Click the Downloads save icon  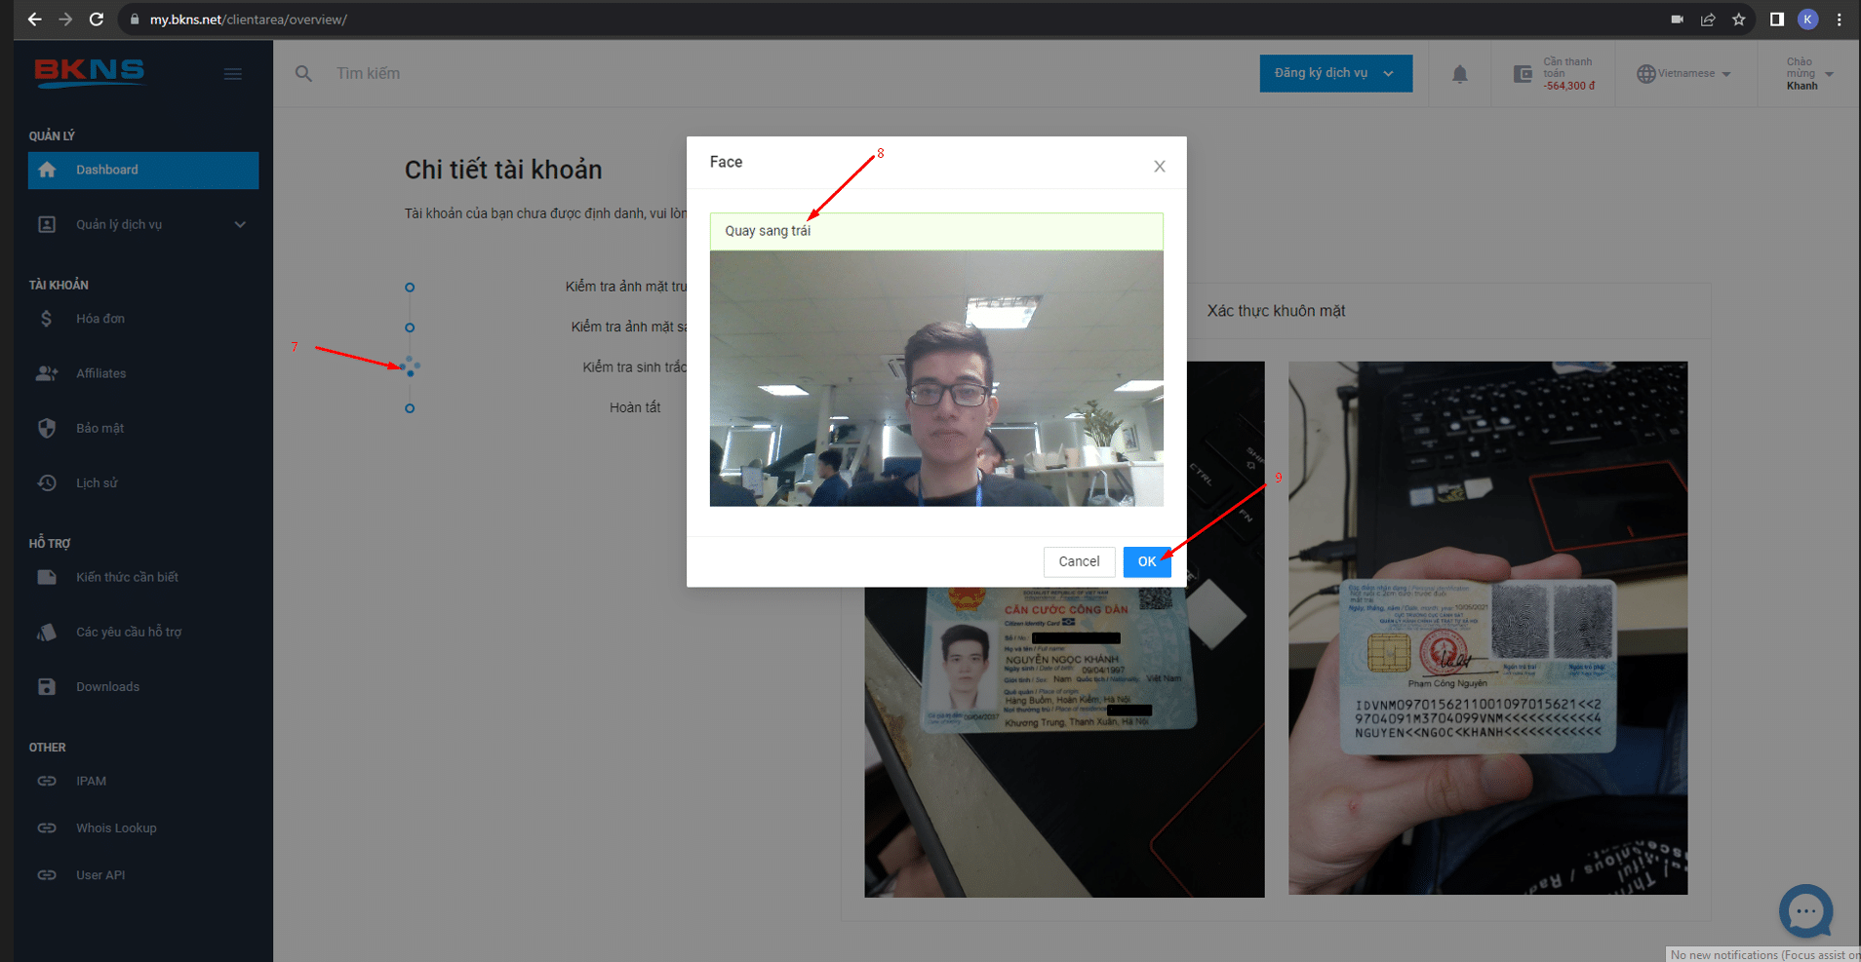(47, 686)
